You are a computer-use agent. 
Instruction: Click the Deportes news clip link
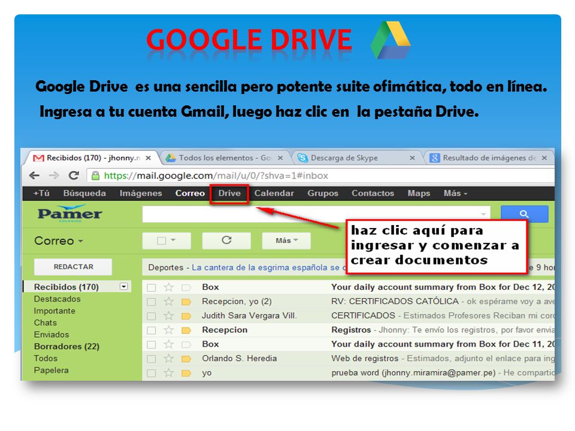pos(268,268)
